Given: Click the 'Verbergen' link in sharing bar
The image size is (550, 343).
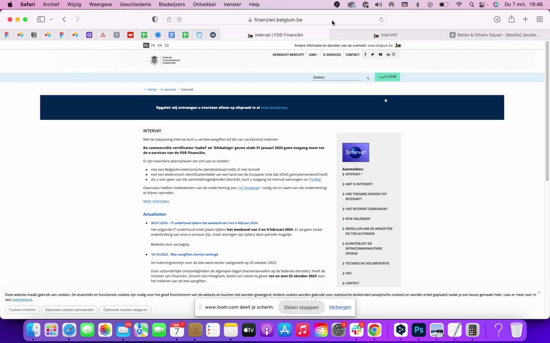Looking at the screenshot, I should click(340, 307).
